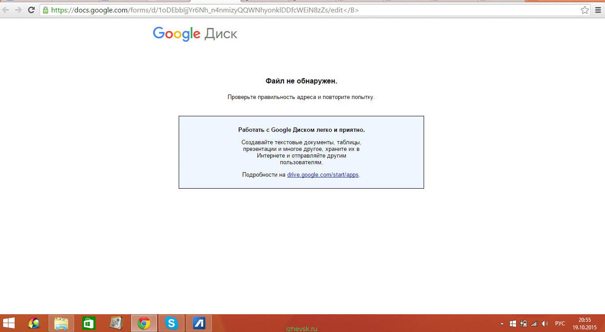Click the Windows flag tray icon

[x=513, y=324]
